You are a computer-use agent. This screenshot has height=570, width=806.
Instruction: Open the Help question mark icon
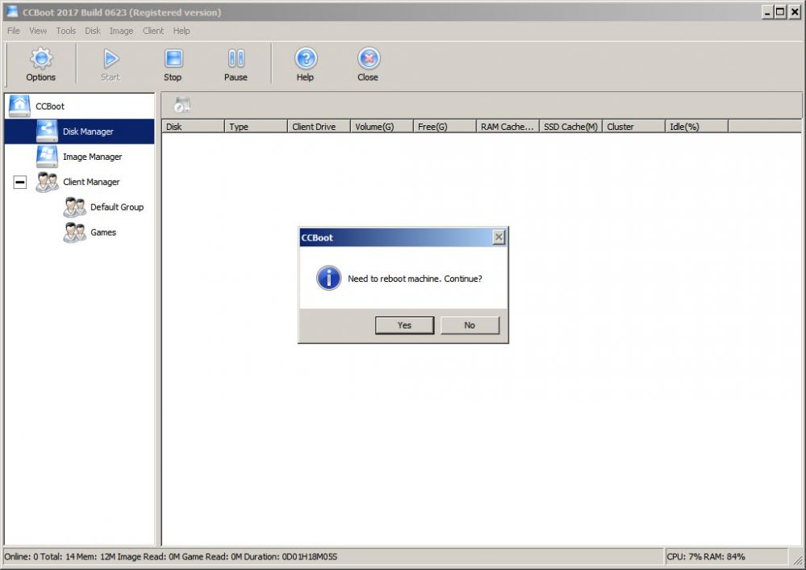[x=306, y=59]
